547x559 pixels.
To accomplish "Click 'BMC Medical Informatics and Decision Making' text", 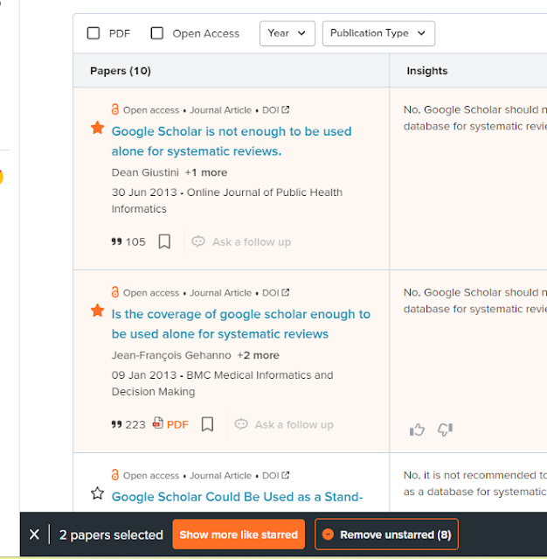I will pyautogui.click(x=222, y=383).
